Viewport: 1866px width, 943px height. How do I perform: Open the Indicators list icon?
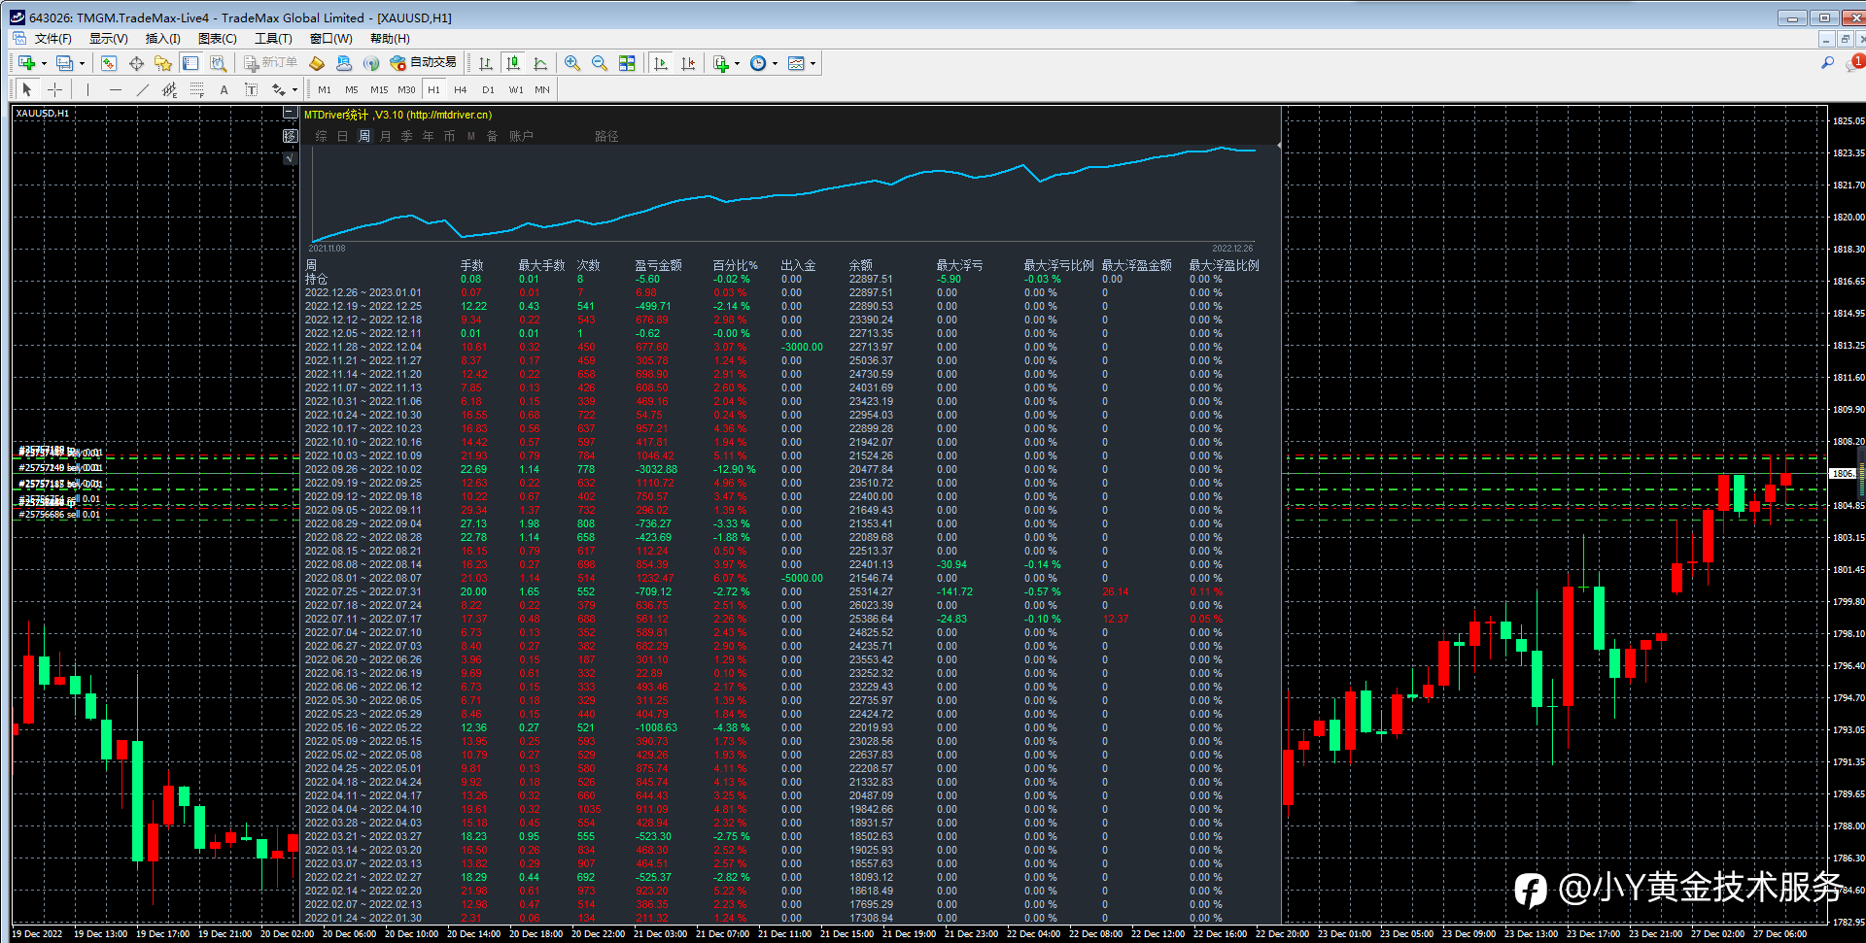[x=720, y=63]
